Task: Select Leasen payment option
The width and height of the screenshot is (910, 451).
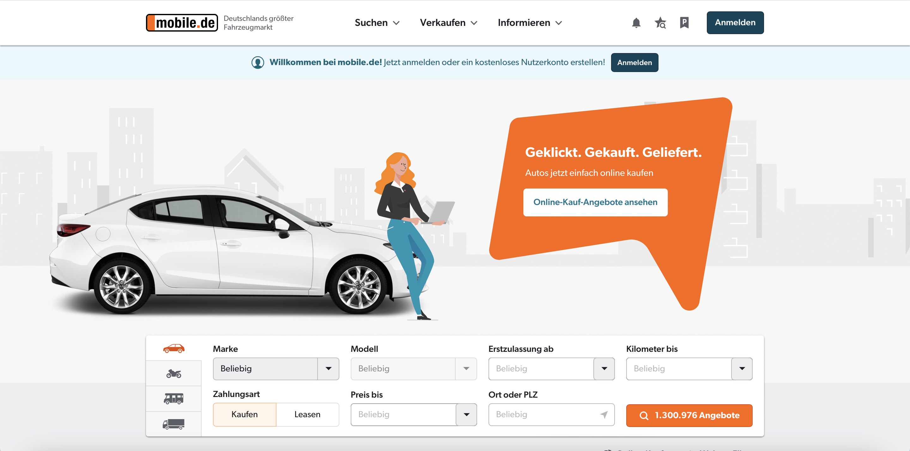Action: point(307,415)
